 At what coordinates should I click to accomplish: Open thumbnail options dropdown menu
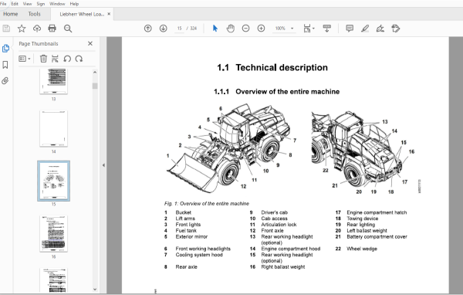25,59
